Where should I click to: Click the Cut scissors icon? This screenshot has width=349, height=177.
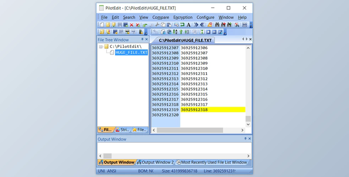(157, 25)
